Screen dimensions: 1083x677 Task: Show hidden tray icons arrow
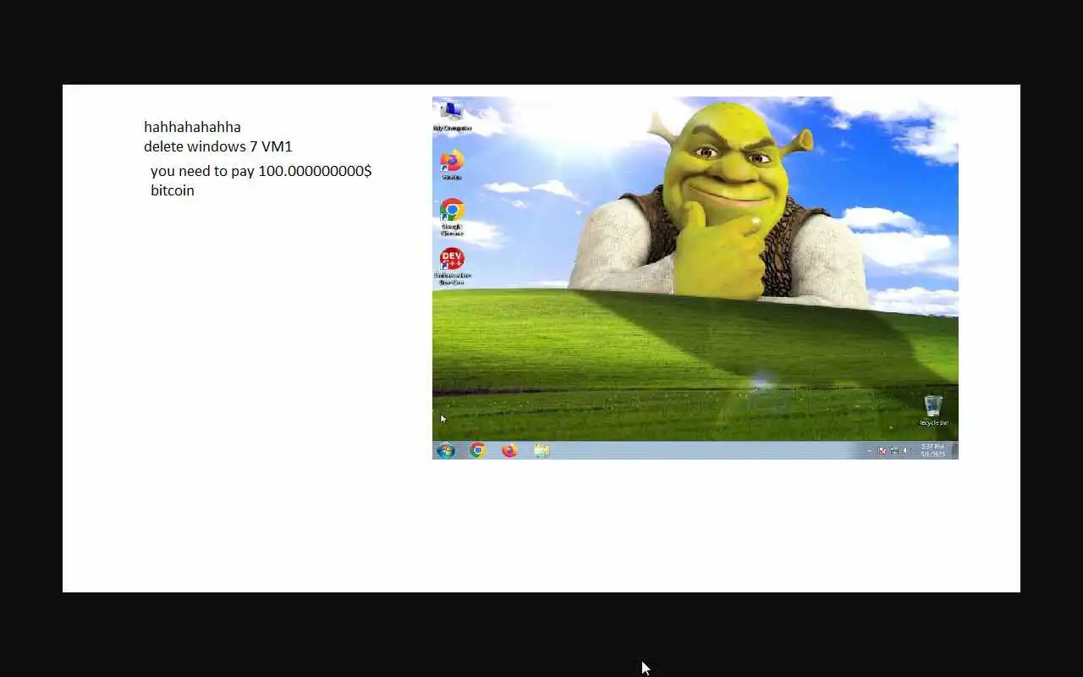pyautogui.click(x=870, y=451)
